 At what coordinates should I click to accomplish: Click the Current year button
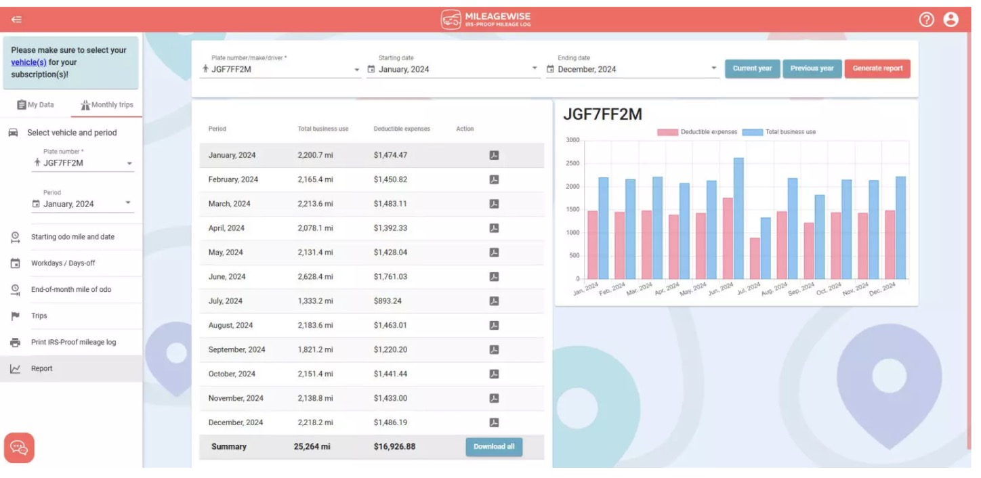[752, 68]
